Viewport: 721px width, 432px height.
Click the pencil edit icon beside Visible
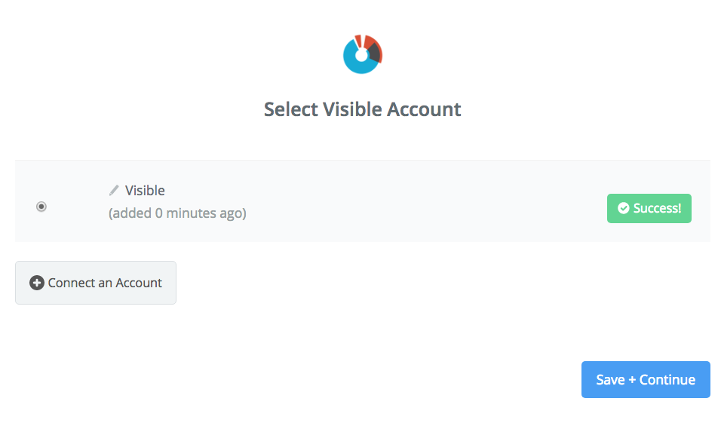(x=114, y=190)
